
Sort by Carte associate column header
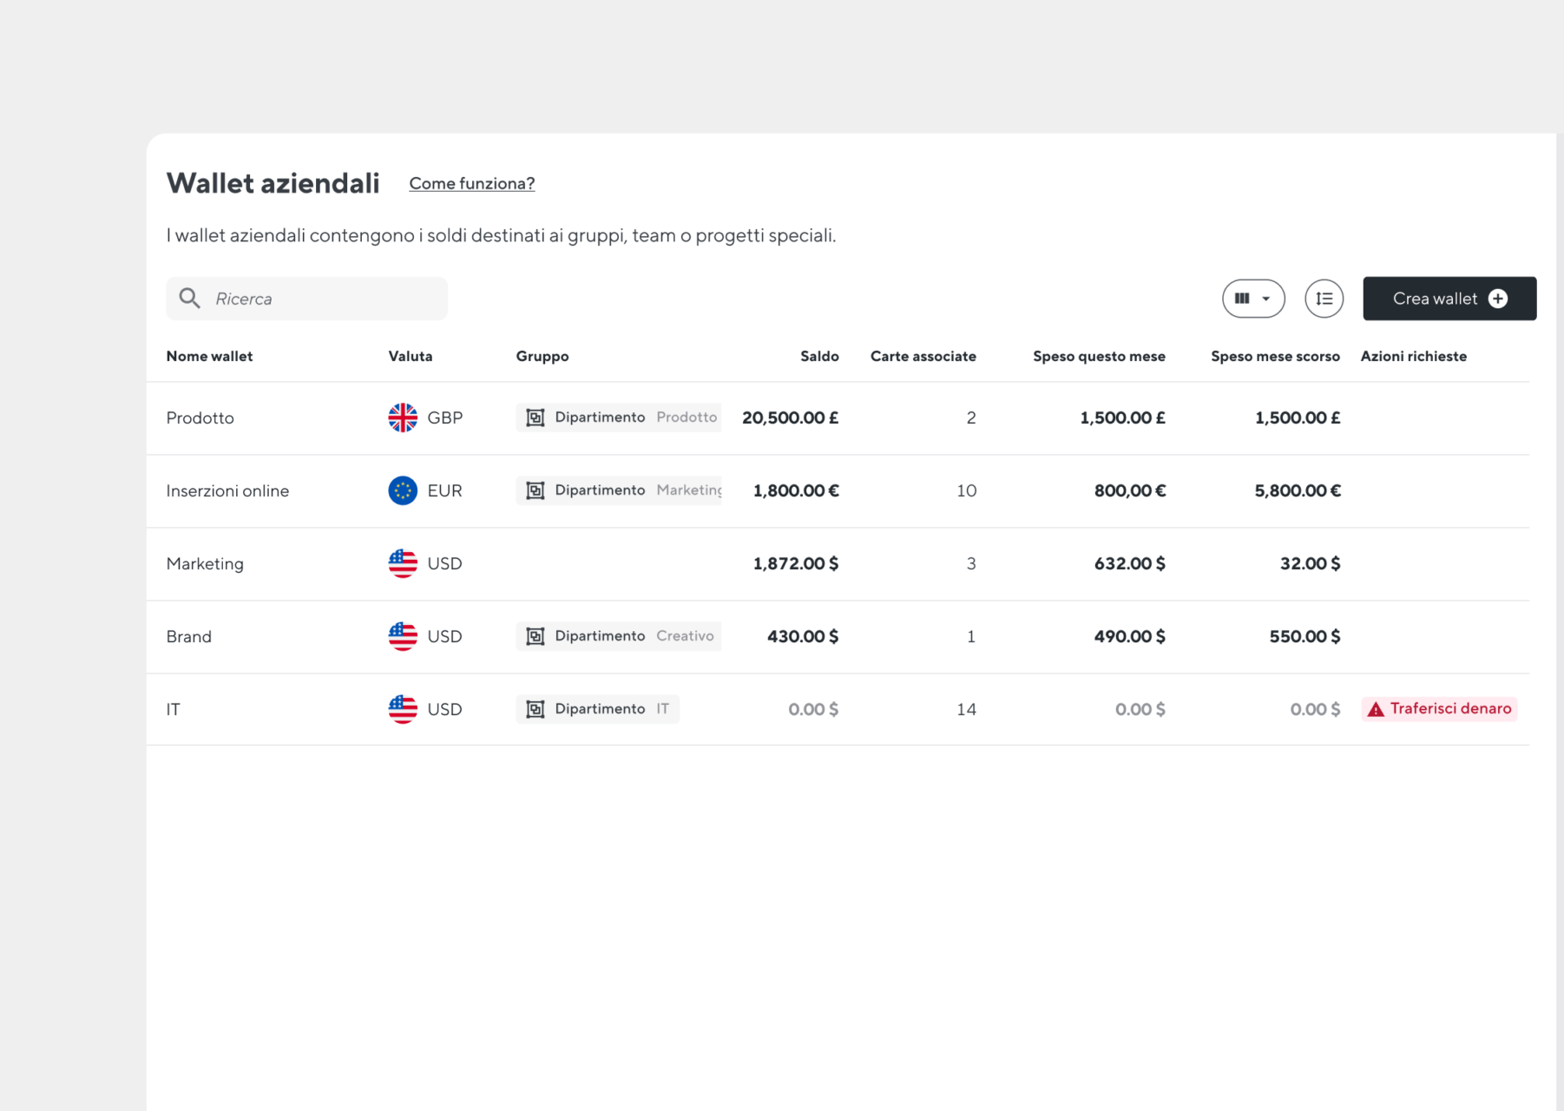[x=923, y=356]
